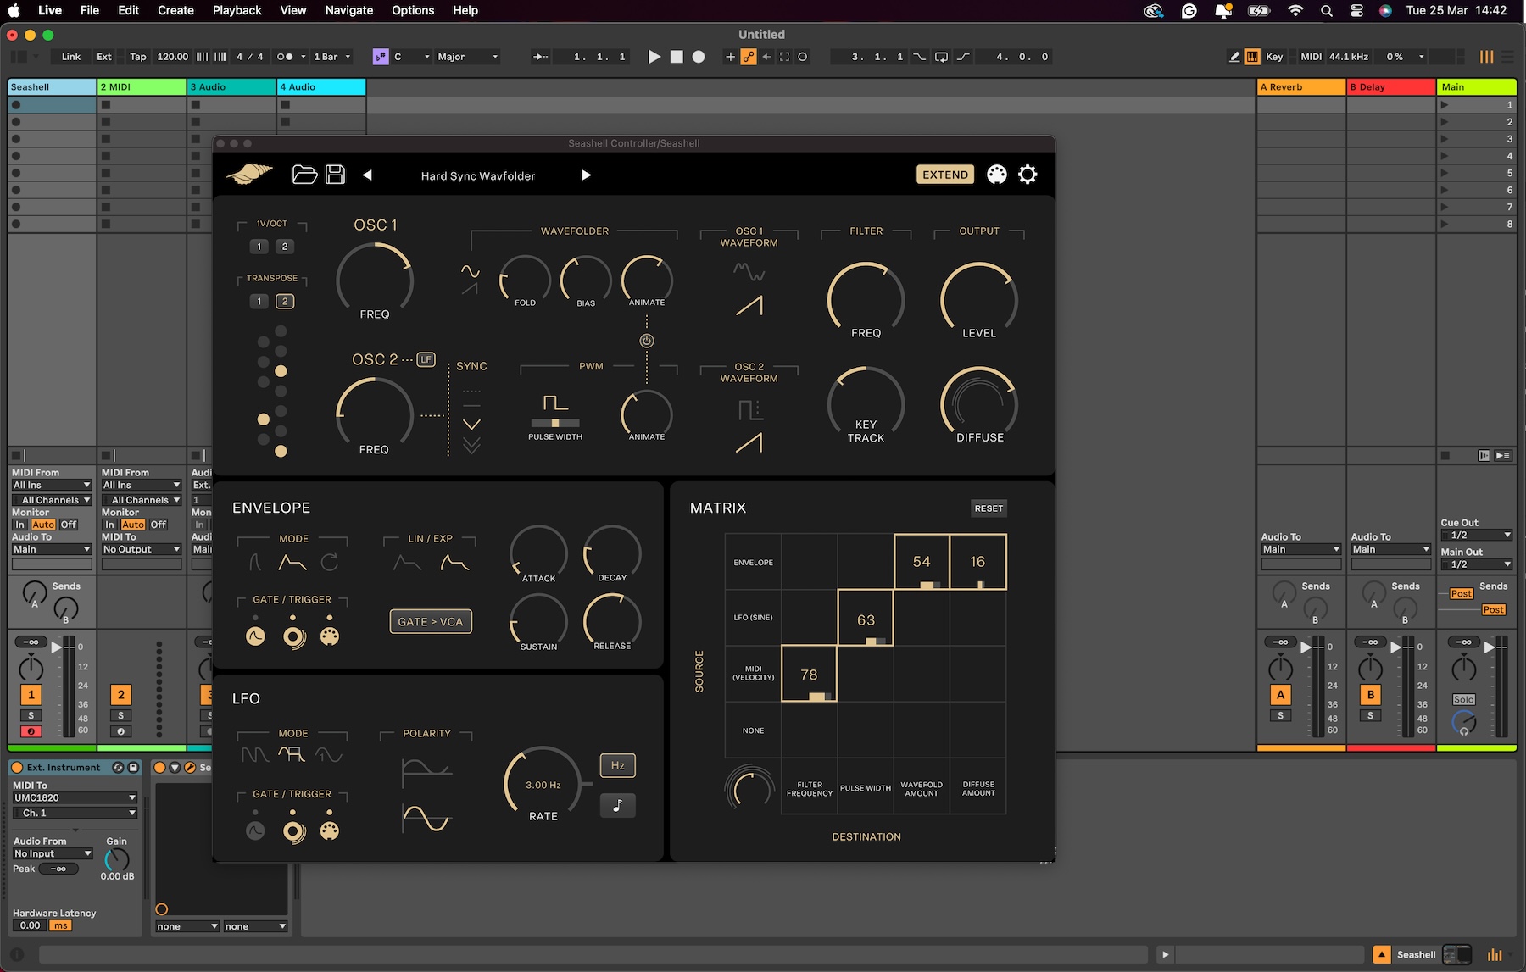Open the preset folder icon in Seashell
The width and height of the screenshot is (1526, 972).
(x=304, y=175)
